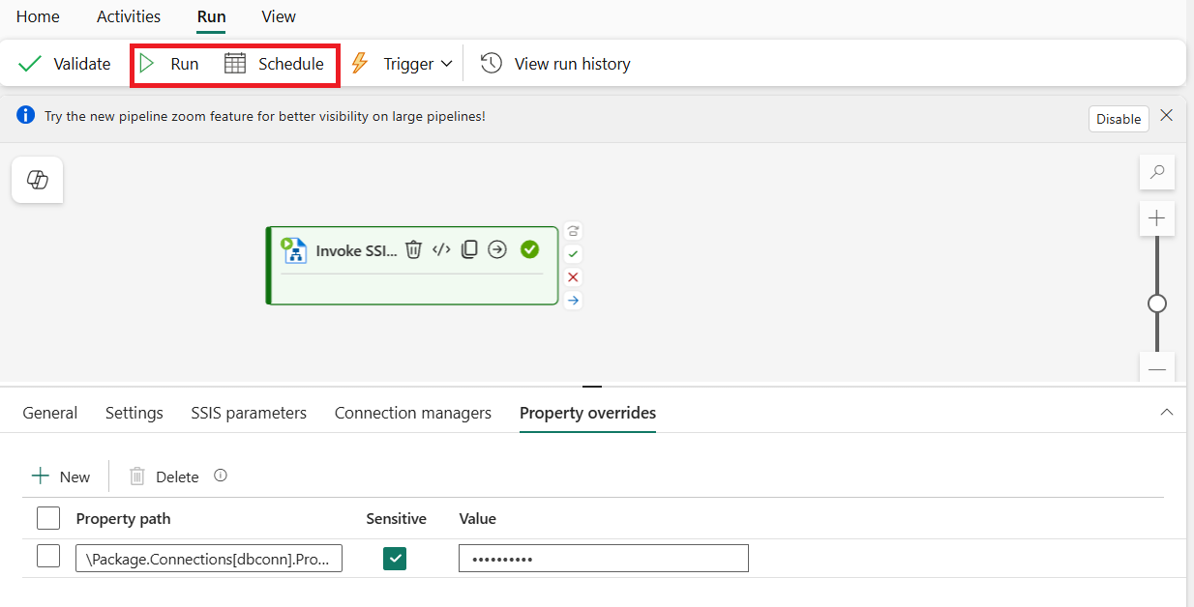Open the Trigger lightning bolt icon
Screen dimensions: 1194x607
(x=360, y=63)
